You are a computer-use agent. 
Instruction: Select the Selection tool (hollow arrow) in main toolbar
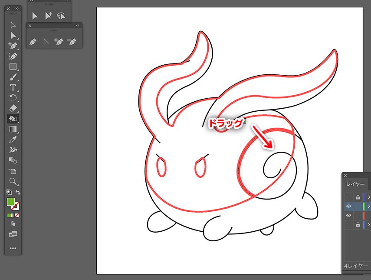click(x=13, y=25)
